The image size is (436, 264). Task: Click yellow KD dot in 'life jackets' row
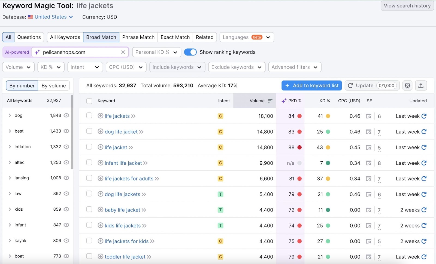[328, 116]
